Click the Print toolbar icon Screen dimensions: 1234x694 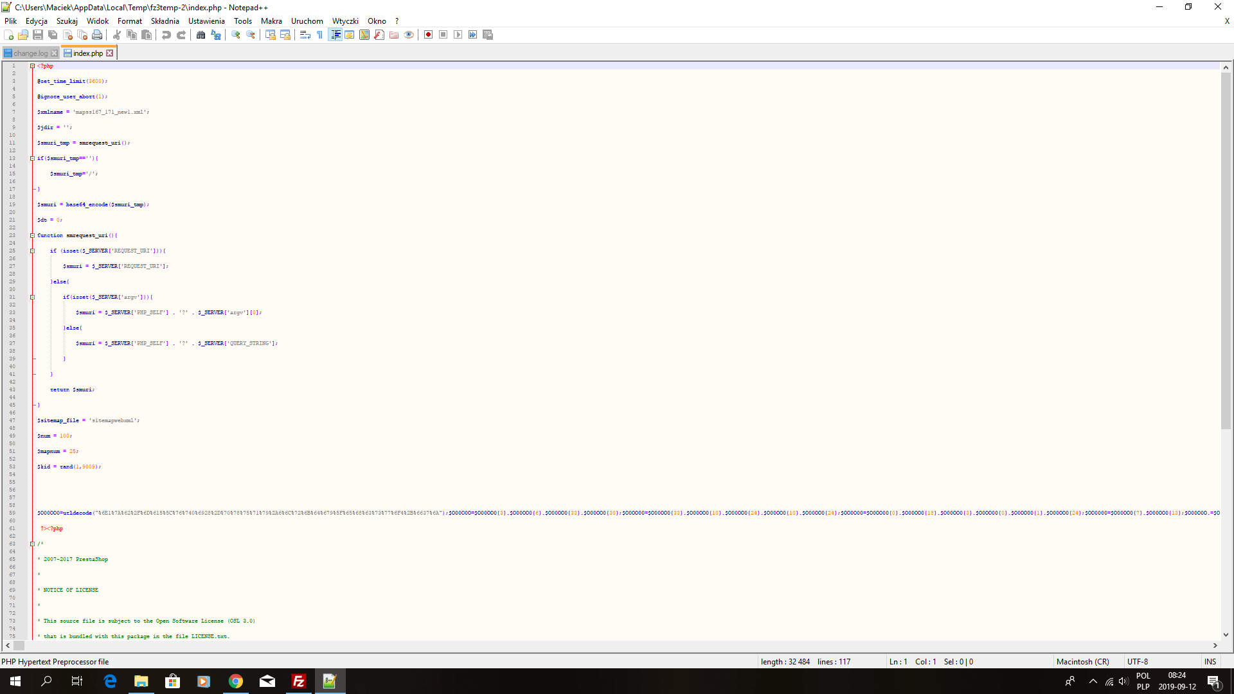coord(97,35)
